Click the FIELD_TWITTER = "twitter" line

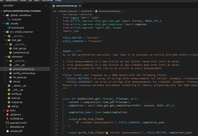click(x=81, y=38)
